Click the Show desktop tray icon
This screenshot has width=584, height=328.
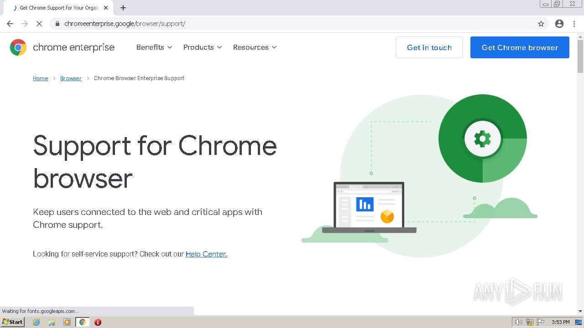(x=579, y=322)
